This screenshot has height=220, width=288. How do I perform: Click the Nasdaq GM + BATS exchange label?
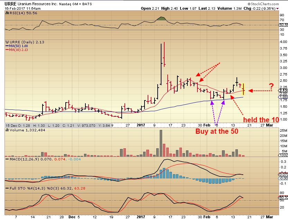point(75,4)
